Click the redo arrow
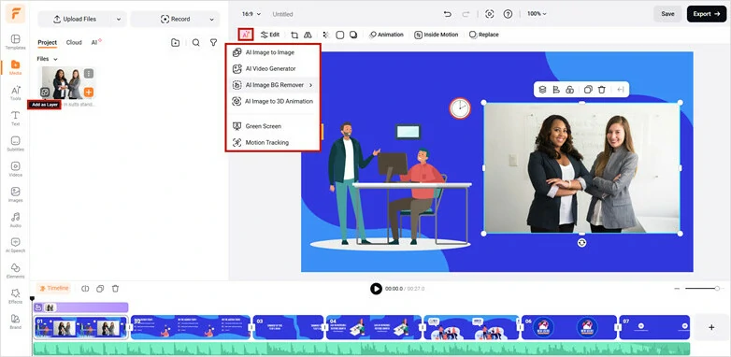The image size is (731, 357). pyautogui.click(x=466, y=14)
